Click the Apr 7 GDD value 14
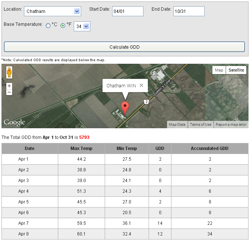 click(160, 223)
